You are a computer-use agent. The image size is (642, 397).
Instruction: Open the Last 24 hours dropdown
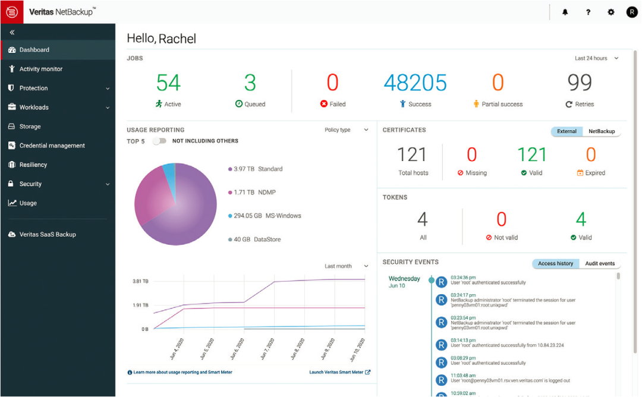click(596, 58)
